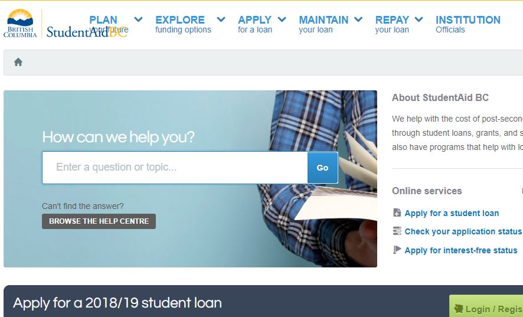Click the BROWSE THE HELP CENTRE button
The image size is (523, 317).
click(99, 221)
